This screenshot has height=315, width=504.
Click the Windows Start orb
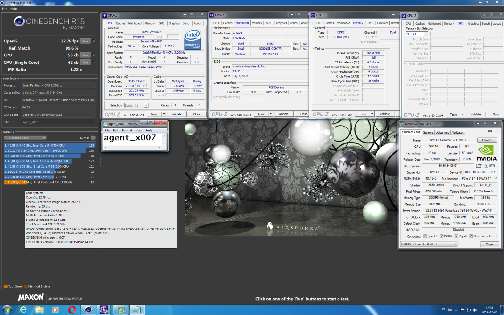(x=7, y=310)
